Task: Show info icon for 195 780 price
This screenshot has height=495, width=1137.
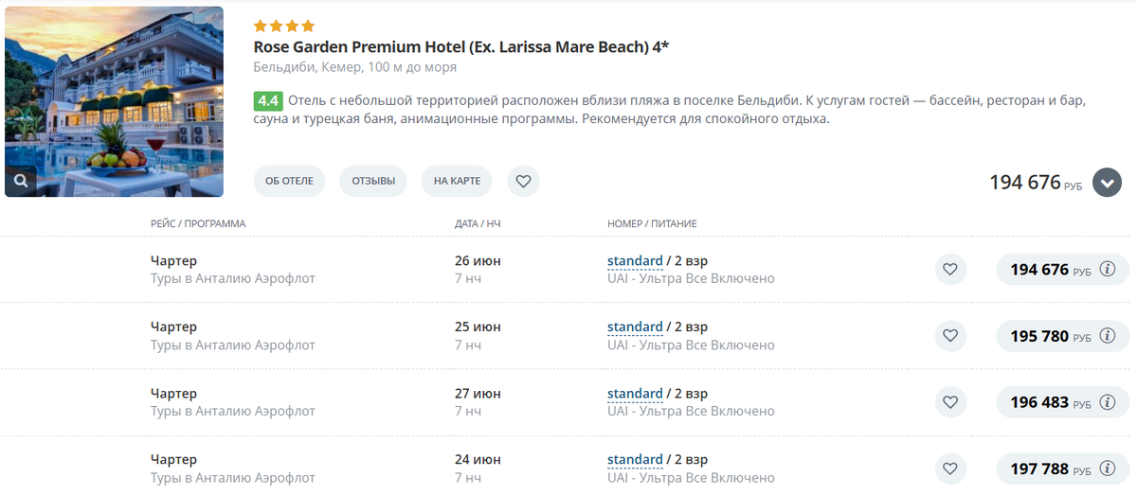Action: pyautogui.click(x=1107, y=336)
